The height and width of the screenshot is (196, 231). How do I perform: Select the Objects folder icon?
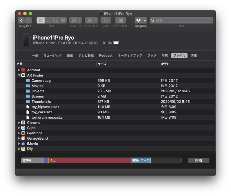point(28,91)
